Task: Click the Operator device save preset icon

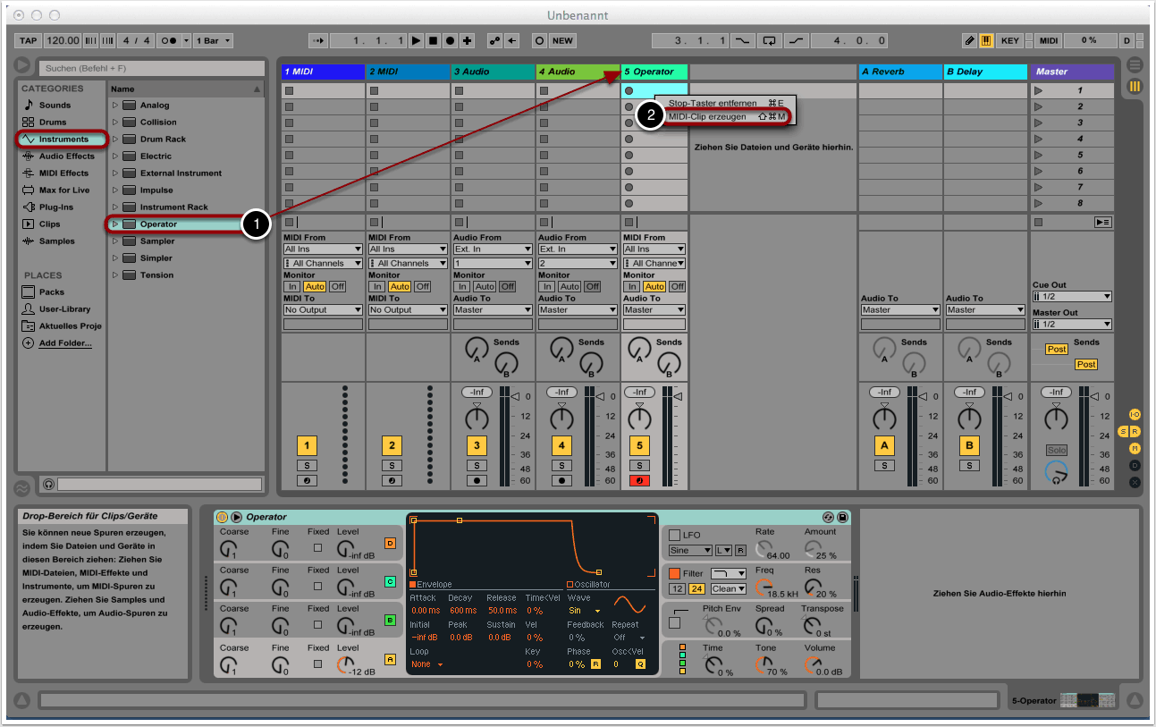Action: coord(842,517)
